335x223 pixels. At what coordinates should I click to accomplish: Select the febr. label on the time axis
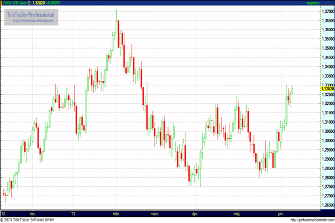click(x=116, y=214)
